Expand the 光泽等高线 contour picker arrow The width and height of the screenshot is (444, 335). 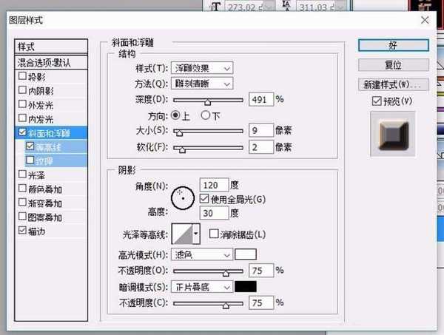(x=196, y=234)
